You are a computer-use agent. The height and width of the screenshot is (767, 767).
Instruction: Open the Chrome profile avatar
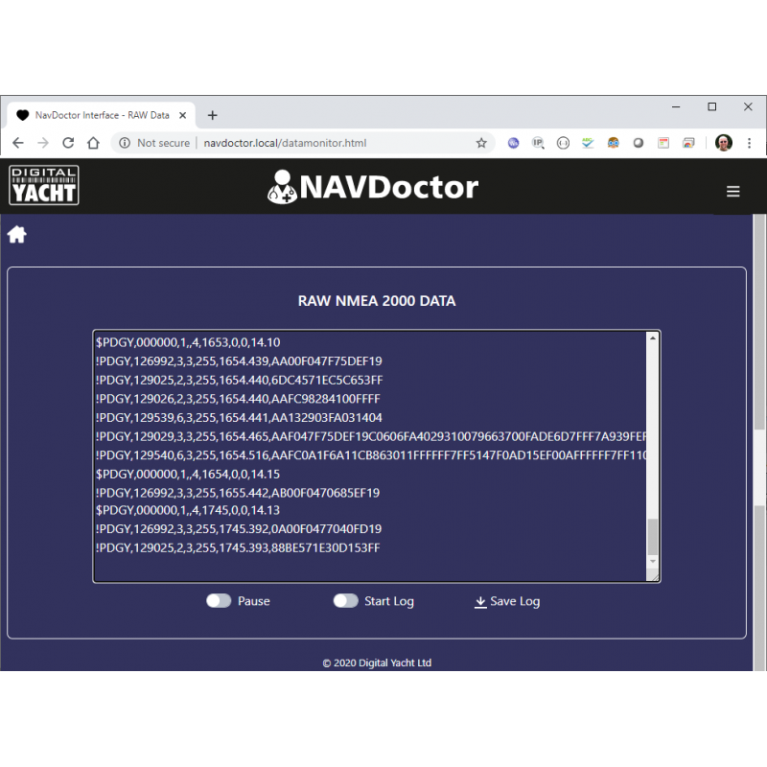724,143
